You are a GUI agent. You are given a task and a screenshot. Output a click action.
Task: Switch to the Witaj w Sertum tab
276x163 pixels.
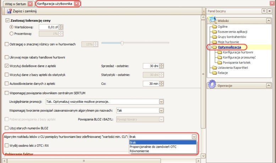pyautogui.click(x=14, y=4)
